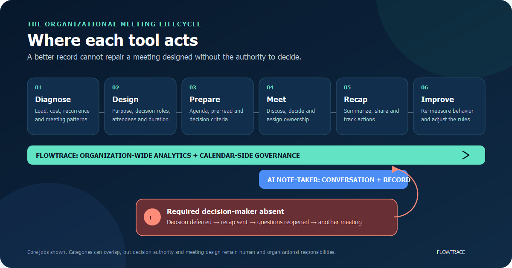This screenshot has width=512, height=268.
Task: Click the Flowtrace organization-wide analytics bar
Action: pos(256,155)
